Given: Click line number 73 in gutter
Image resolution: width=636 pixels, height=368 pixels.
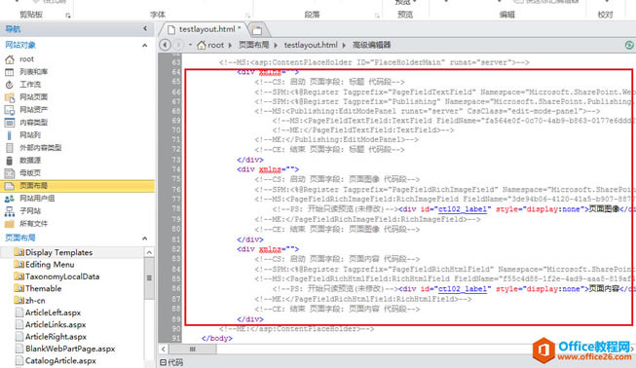Looking at the screenshot, I should pos(175,160).
